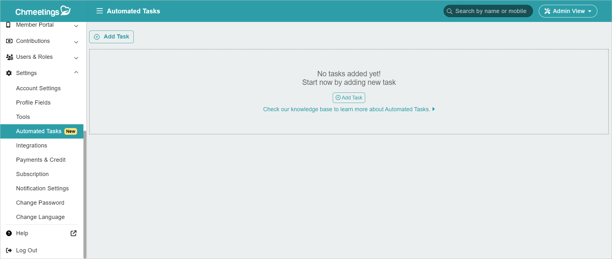Click the top Add Task button

point(111,37)
